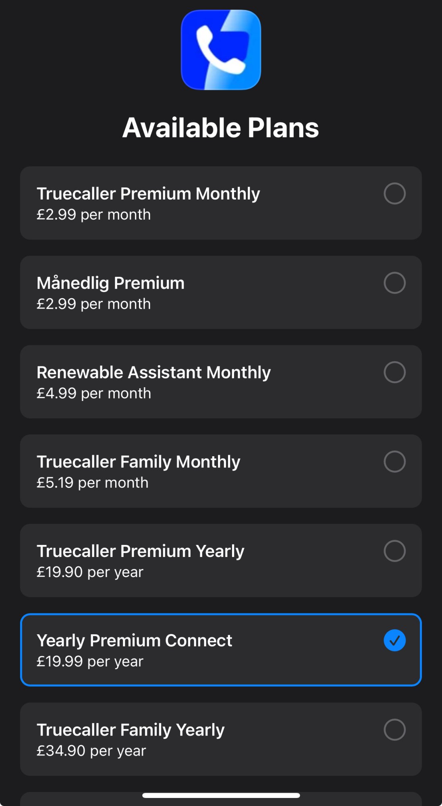
Task: Tap the £34.90 per year price text
Action: pyautogui.click(x=91, y=751)
